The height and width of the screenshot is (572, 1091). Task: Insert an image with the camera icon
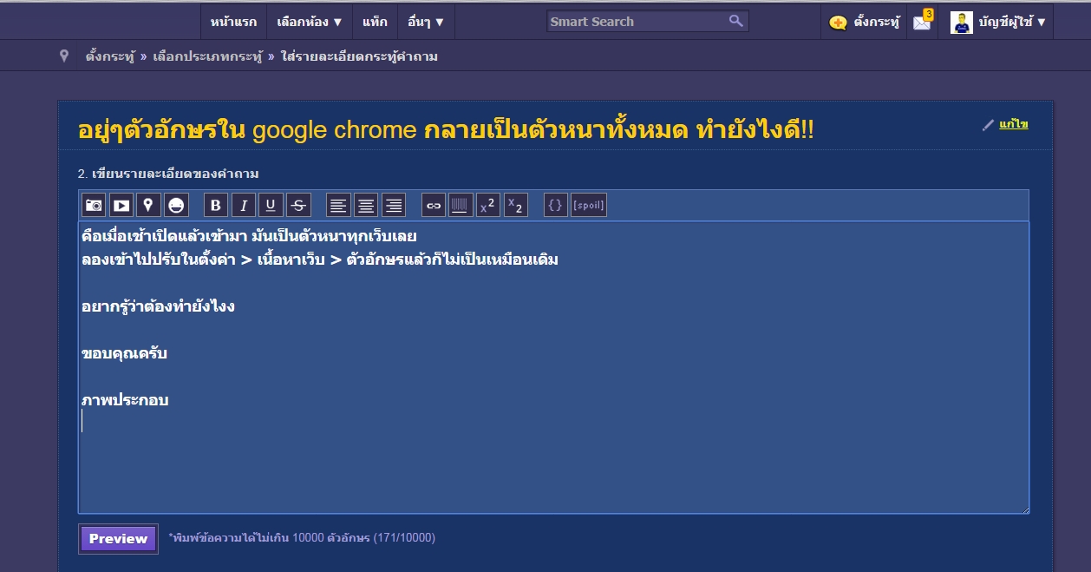94,205
